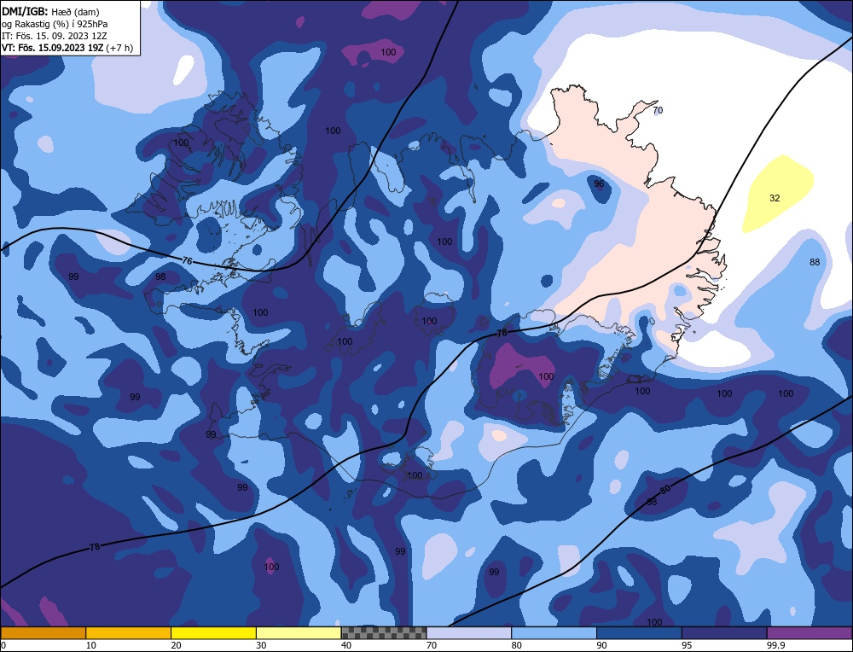Click the '40' tick label on legend
Screen dimensions: 853x652
[x=346, y=645]
